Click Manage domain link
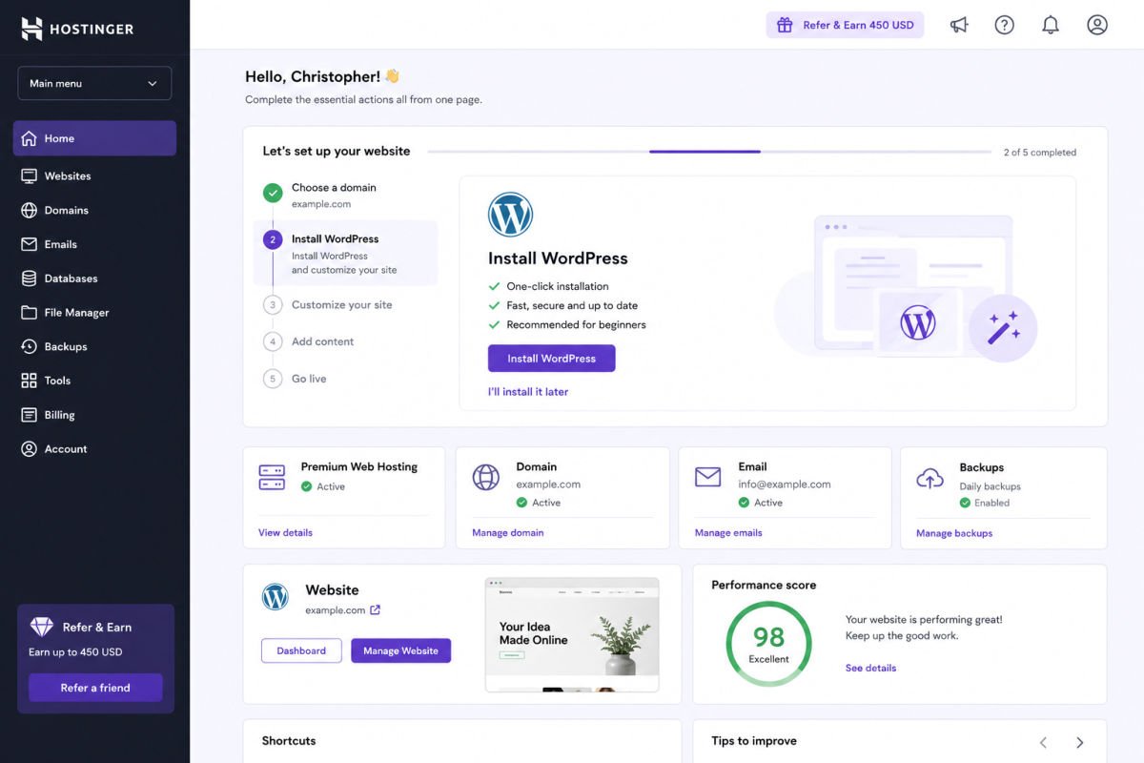1144x763 pixels. 508,533
